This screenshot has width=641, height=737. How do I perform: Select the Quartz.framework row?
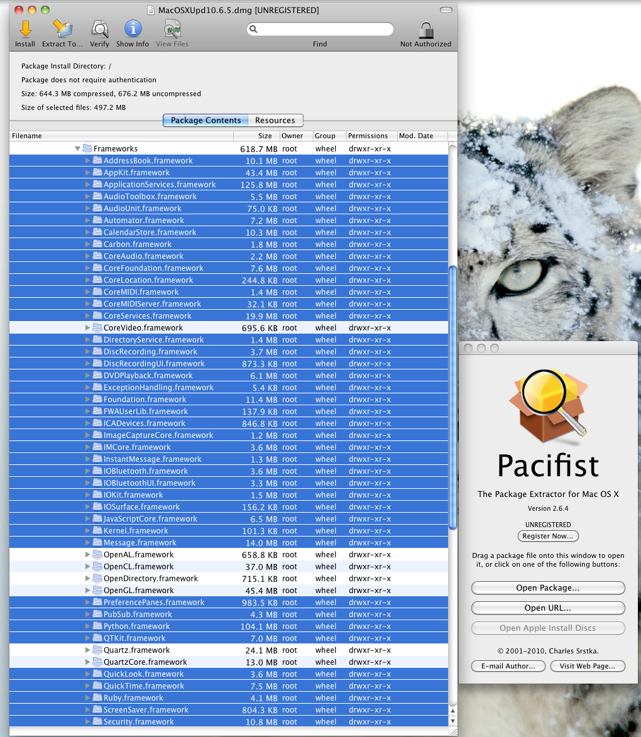tap(229, 650)
